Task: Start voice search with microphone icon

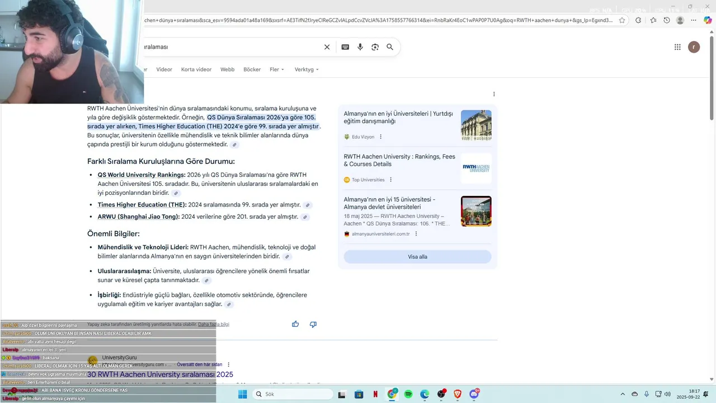Action: (x=360, y=47)
